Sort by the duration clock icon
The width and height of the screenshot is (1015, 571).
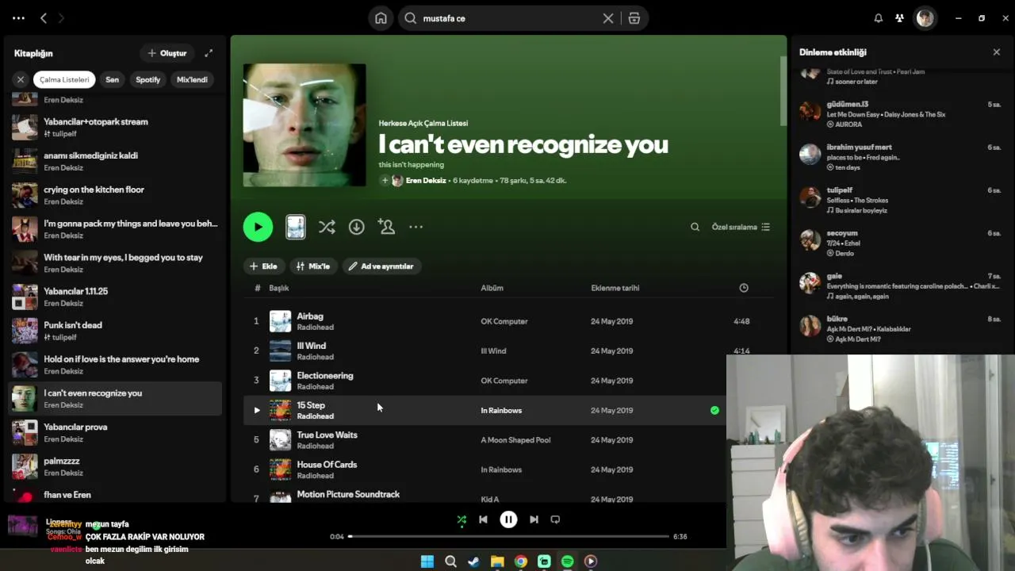click(x=744, y=288)
